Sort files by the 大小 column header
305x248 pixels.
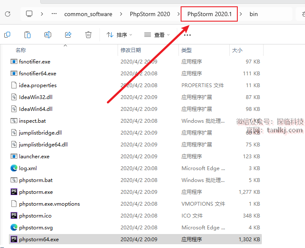[237, 50]
